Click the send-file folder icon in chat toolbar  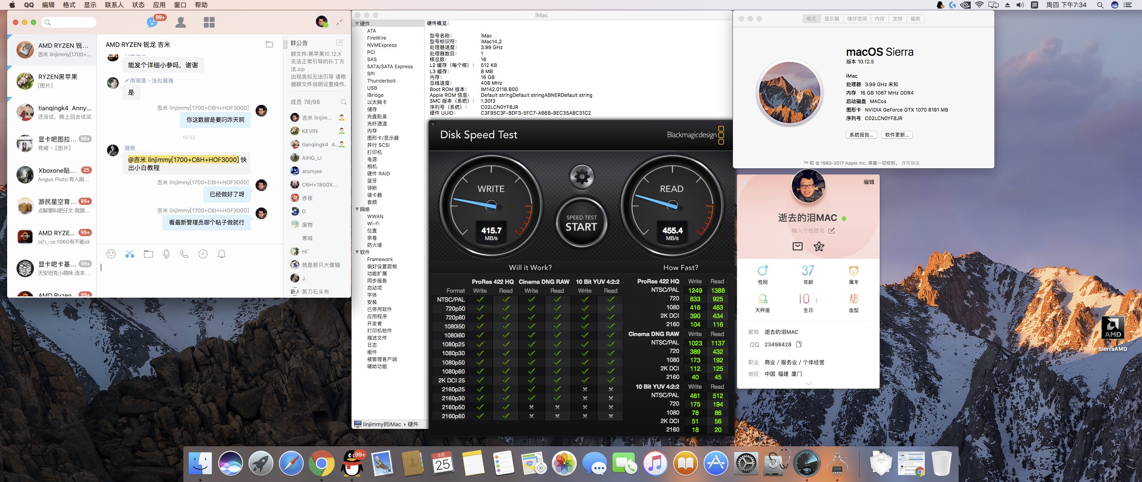point(149,254)
